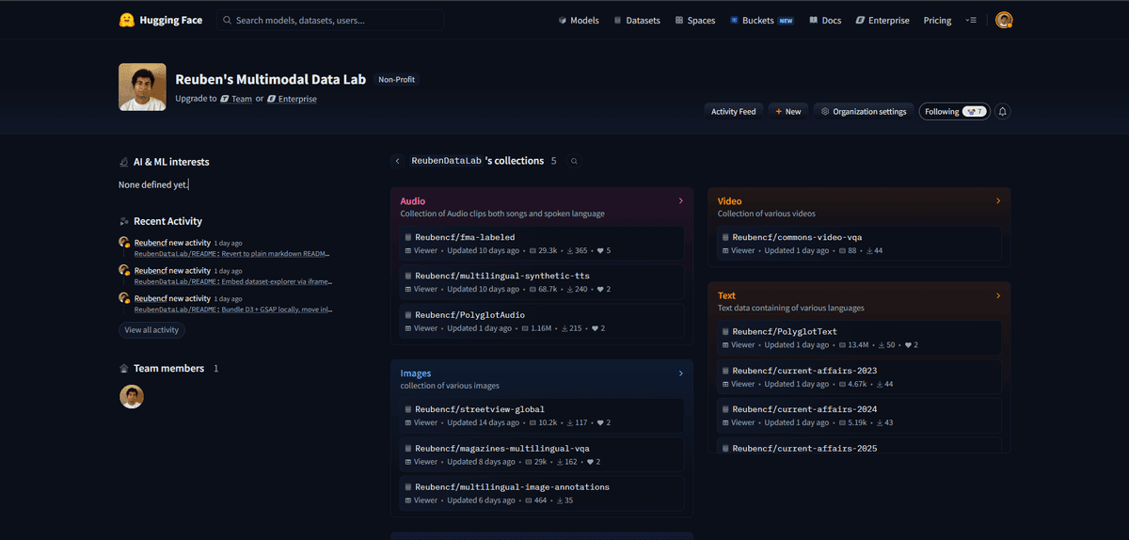Open the Enterprise nav item
This screenshot has height=540, width=1129.
pos(883,20)
